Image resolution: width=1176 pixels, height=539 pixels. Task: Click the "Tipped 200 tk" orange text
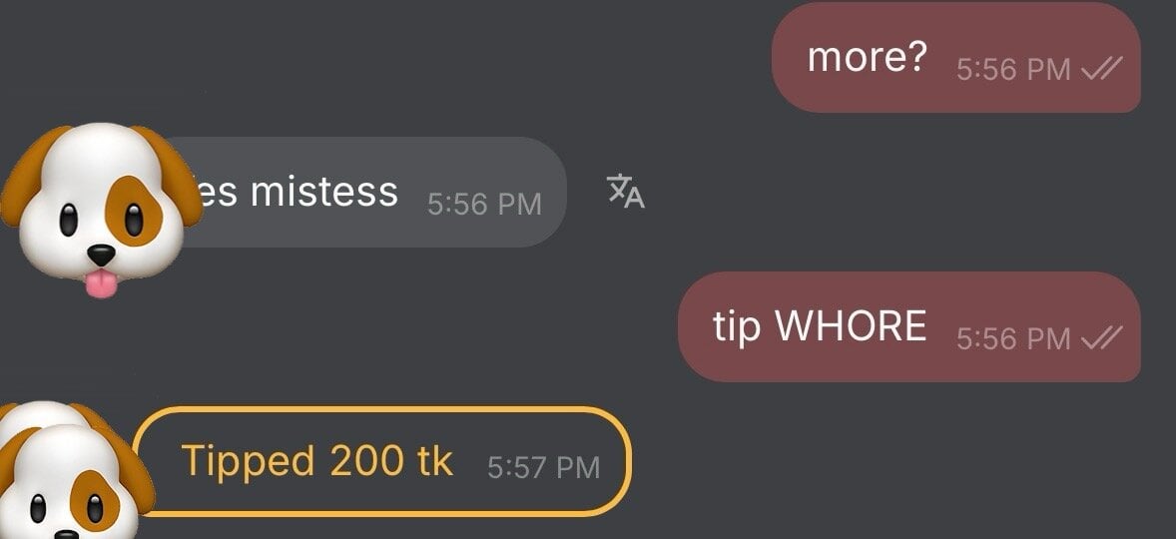tap(317, 461)
